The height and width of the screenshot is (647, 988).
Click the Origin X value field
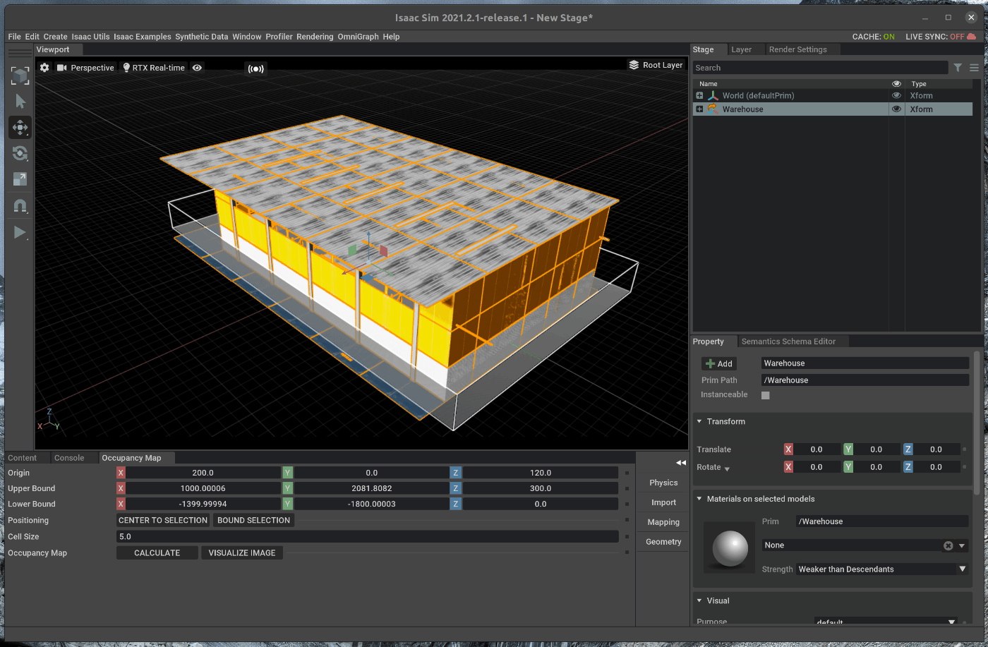coord(203,473)
